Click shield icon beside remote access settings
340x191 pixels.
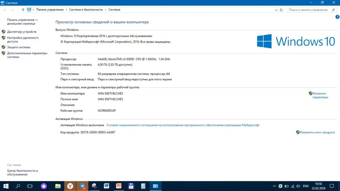coord(3,38)
